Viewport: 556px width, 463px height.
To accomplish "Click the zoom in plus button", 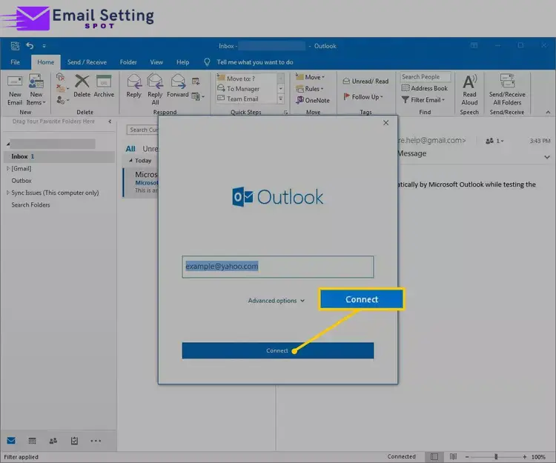I will (x=524, y=456).
